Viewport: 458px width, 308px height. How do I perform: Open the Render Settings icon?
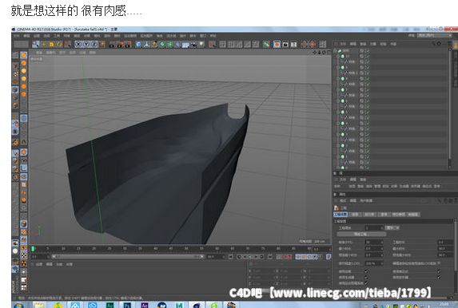[x=128, y=45]
